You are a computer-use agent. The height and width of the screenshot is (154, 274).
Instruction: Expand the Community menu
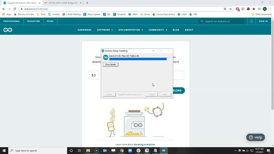pos(158,30)
